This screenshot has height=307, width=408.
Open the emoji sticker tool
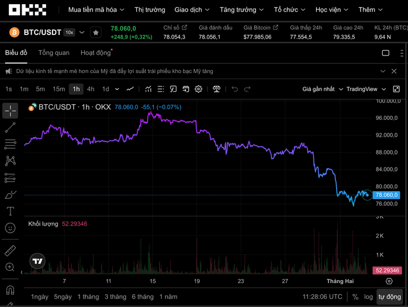(x=10, y=228)
